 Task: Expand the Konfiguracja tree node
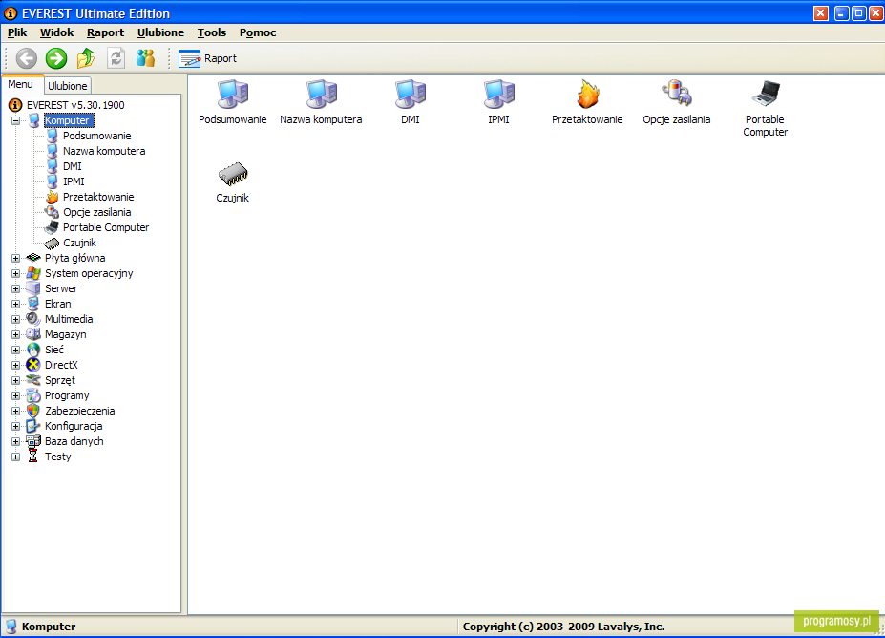click(16, 426)
